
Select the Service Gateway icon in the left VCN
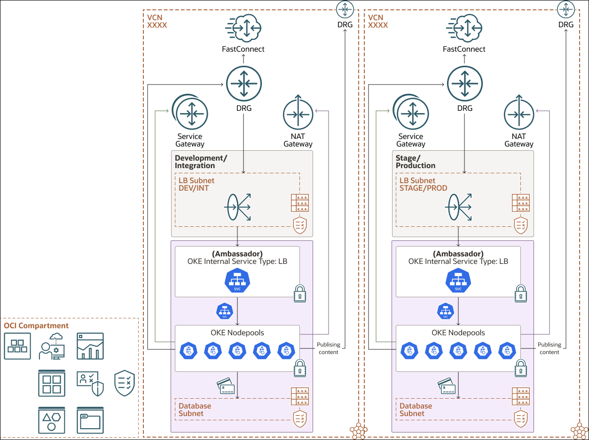pyautogui.click(x=190, y=113)
